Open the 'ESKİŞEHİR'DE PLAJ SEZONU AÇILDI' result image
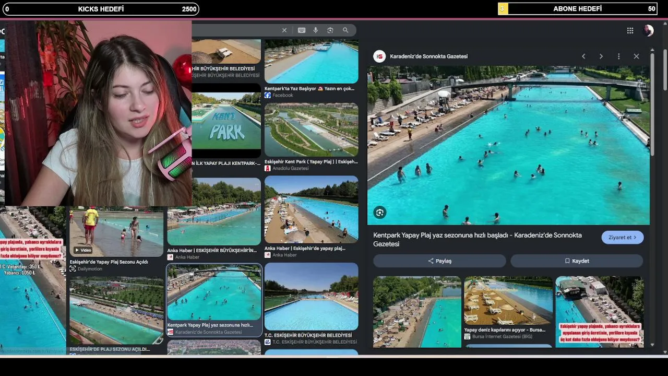The height and width of the screenshot is (376, 668). 116,311
